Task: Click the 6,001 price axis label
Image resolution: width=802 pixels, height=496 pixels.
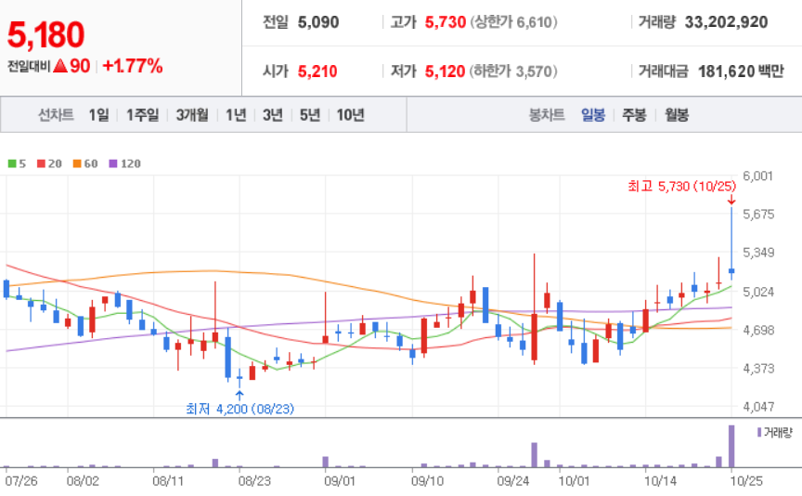Action: (758, 176)
